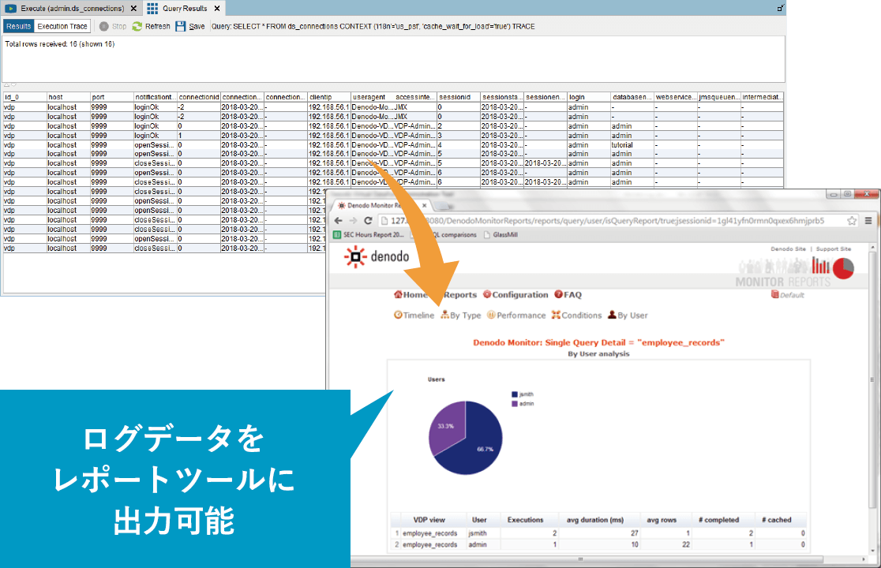881x568 pixels.
Task: Open the browser hamburger menu
Action: pos(868,221)
